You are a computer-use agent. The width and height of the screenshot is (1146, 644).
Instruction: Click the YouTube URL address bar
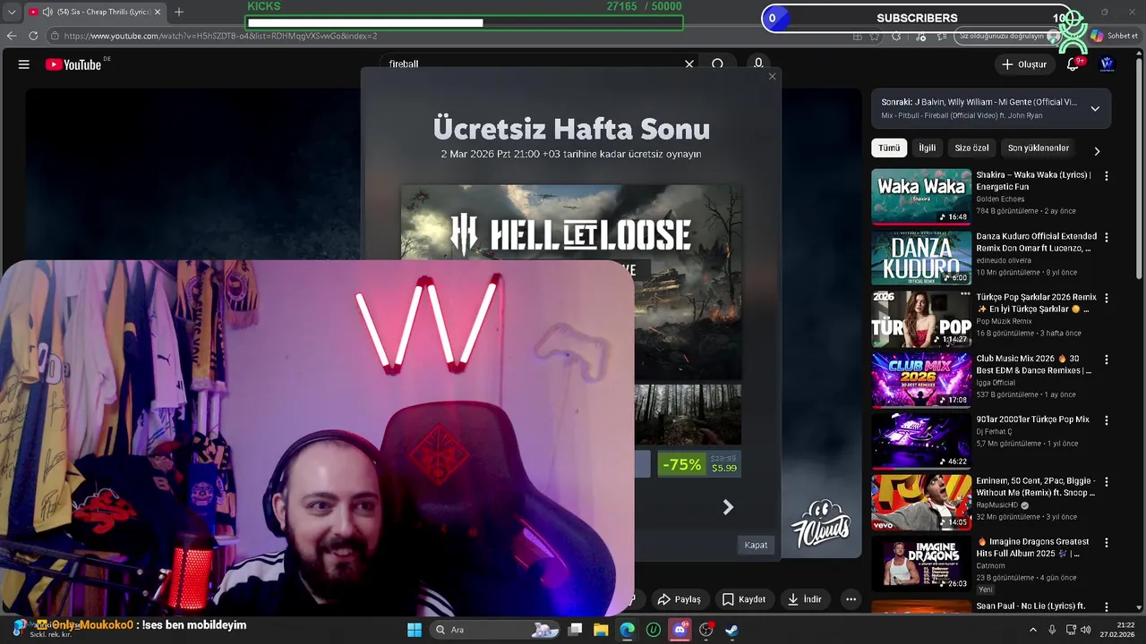(448, 36)
